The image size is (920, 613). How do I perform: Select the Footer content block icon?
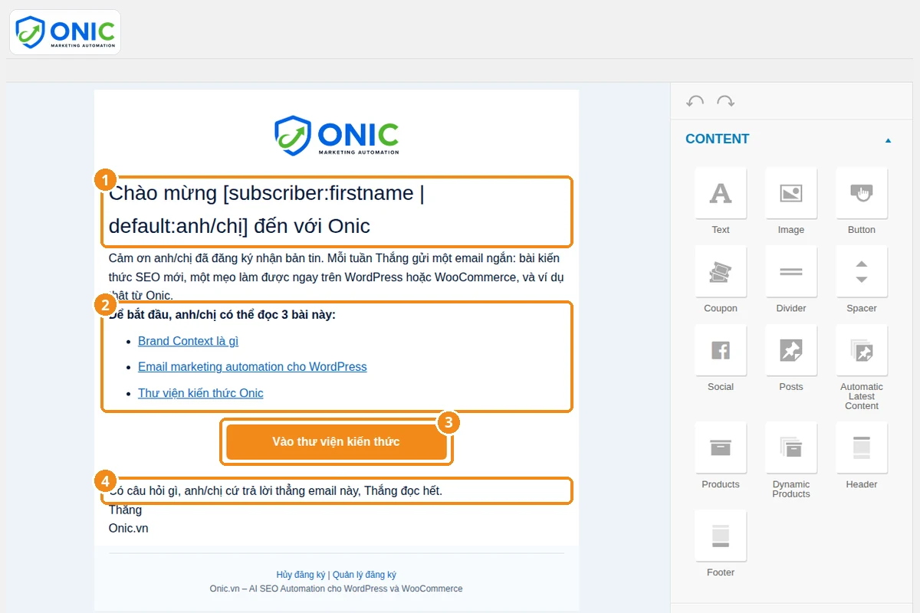(721, 536)
